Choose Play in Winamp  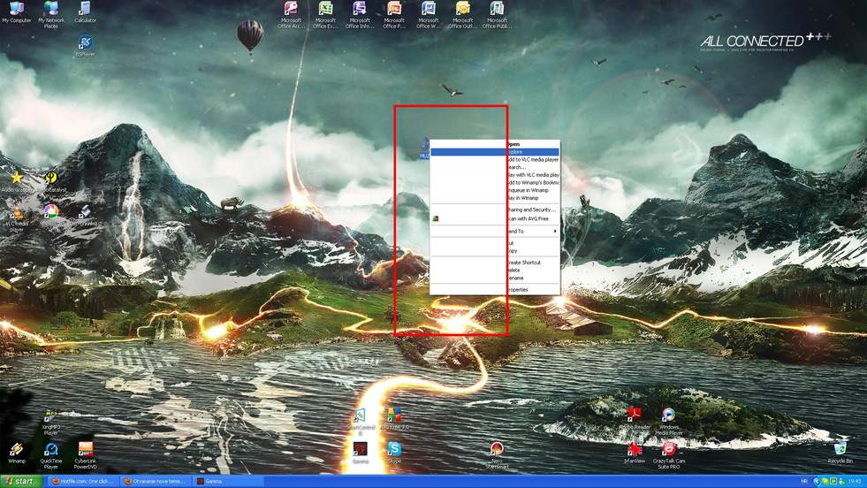(495, 198)
